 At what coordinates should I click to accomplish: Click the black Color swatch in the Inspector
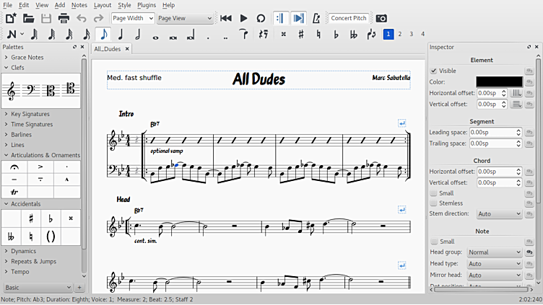pyautogui.click(x=498, y=81)
